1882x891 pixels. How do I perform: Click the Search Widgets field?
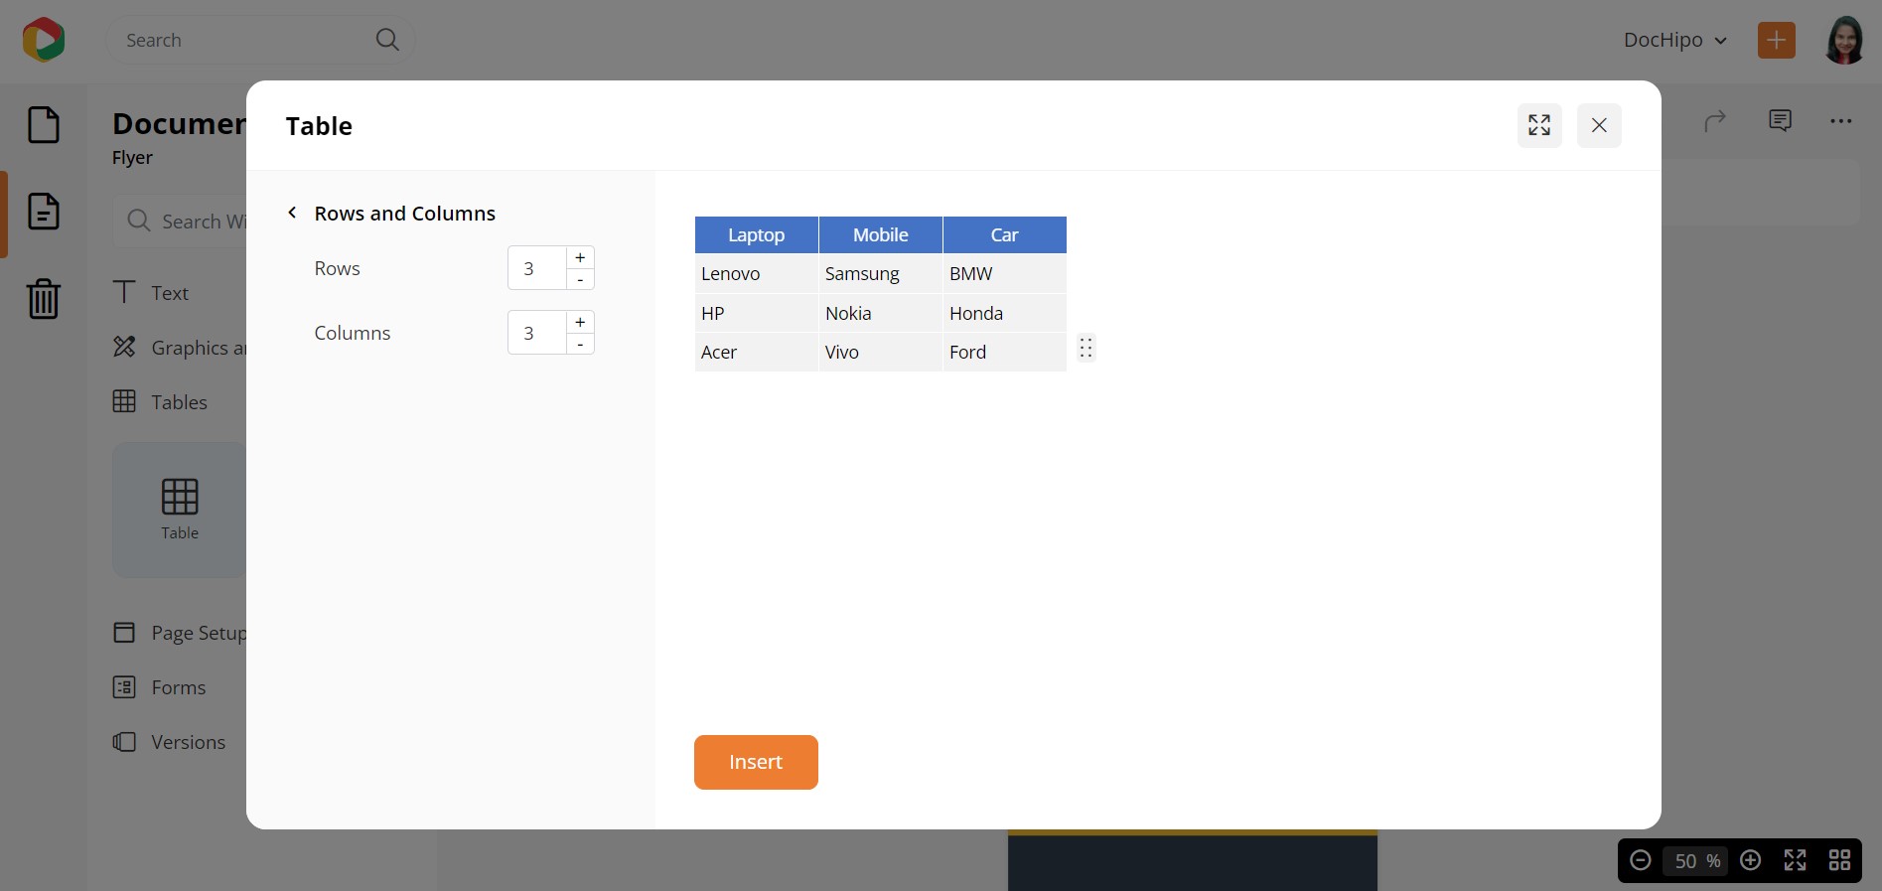tap(181, 221)
